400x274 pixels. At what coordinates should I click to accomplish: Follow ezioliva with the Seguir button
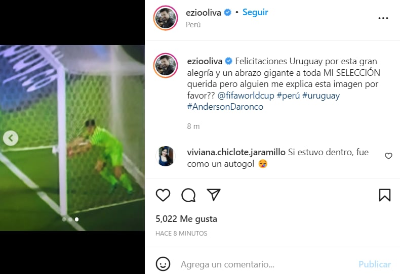click(255, 12)
